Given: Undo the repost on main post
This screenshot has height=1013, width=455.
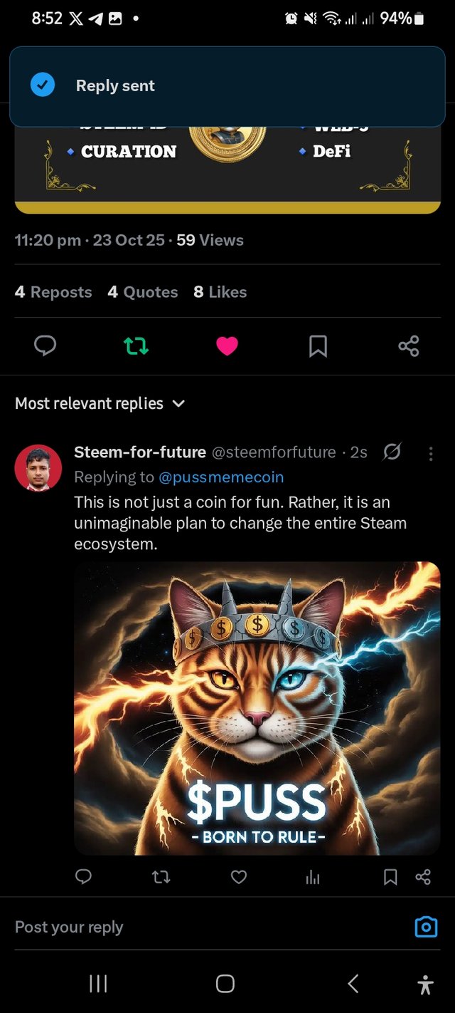Looking at the screenshot, I should [x=136, y=346].
